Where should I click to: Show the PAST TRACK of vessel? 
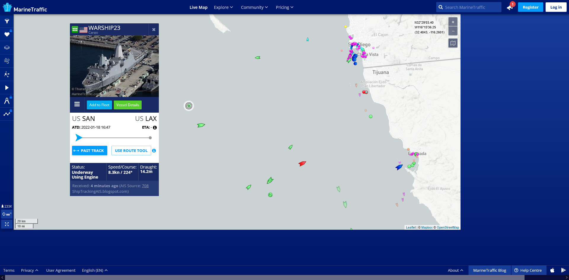point(89,150)
